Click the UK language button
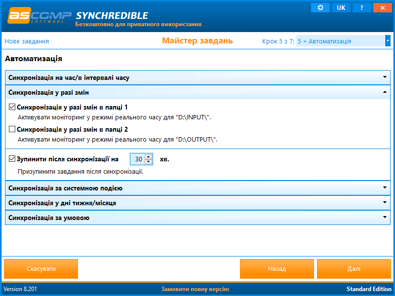 click(x=341, y=7)
